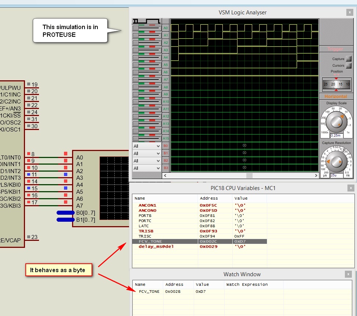Select the TRISB variable row
This screenshot has width=357, height=316.
tap(199, 231)
